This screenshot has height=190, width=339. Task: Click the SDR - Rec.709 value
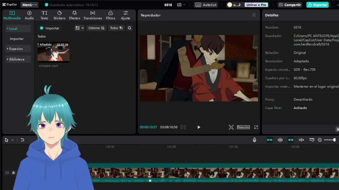coord(305,70)
